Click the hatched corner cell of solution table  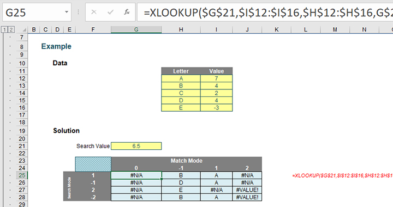click(93, 165)
